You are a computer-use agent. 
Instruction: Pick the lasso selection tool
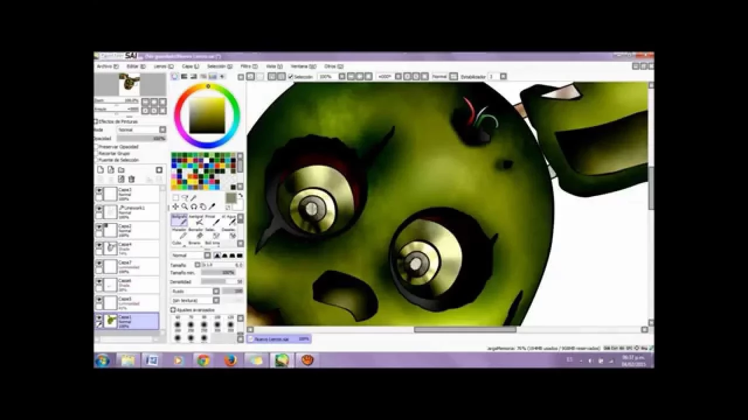click(185, 198)
